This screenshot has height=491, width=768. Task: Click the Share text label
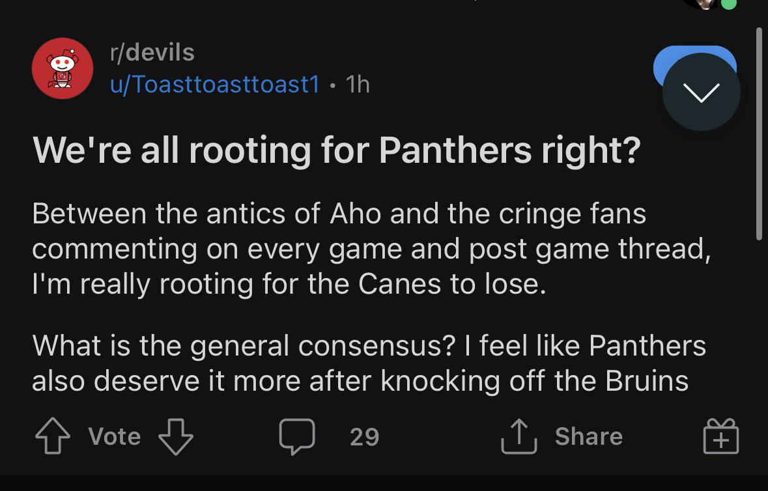click(588, 436)
